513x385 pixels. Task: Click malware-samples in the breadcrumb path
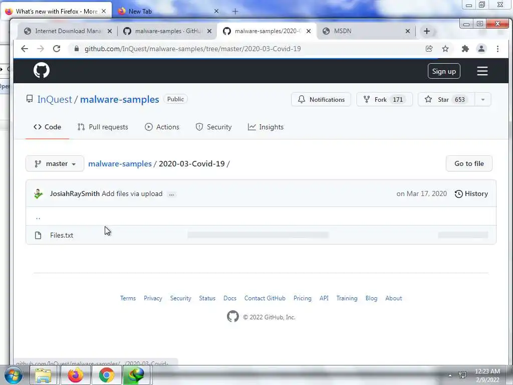[120, 164]
